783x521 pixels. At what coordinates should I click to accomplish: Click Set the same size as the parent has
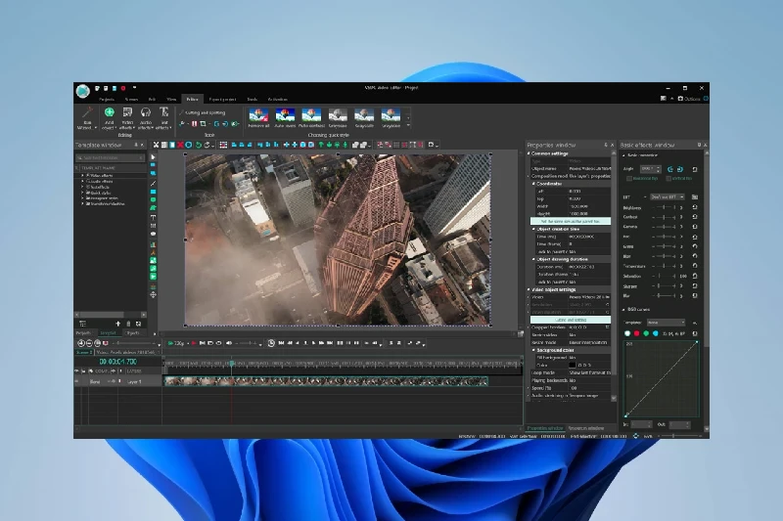tap(571, 221)
